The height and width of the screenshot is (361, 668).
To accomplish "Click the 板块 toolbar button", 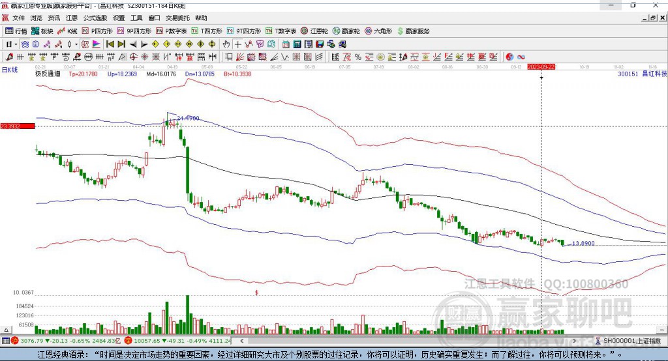I will [x=42, y=31].
